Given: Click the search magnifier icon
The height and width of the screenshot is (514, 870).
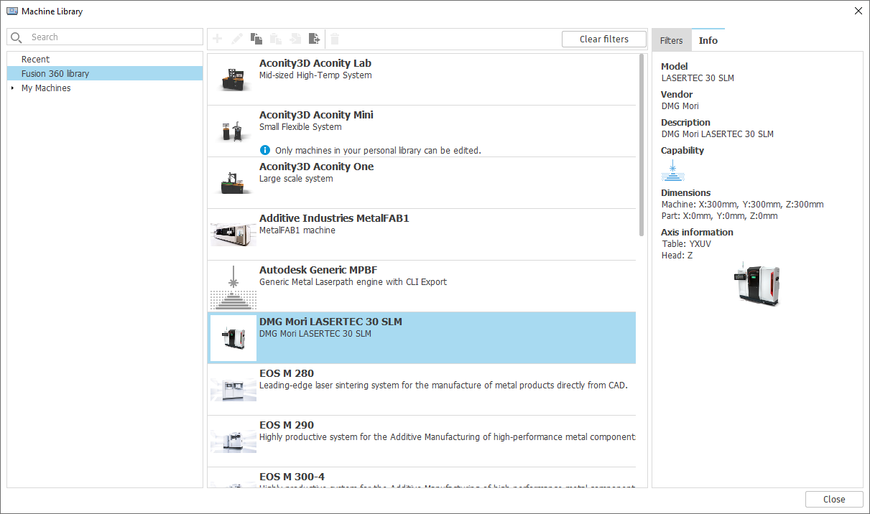Looking at the screenshot, I should [17, 37].
